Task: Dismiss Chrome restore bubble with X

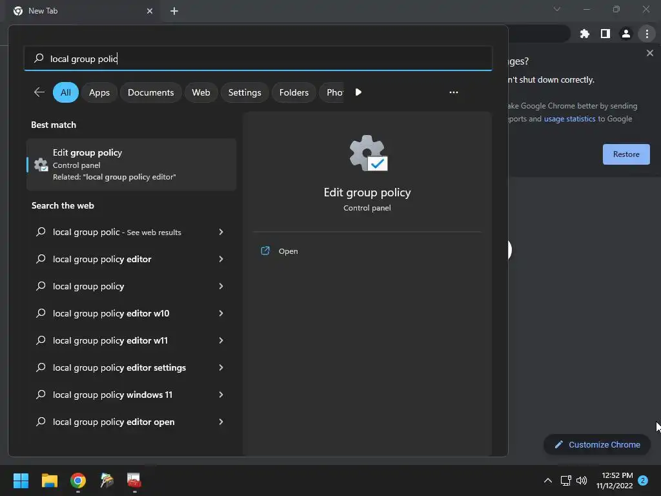Action: pos(649,53)
